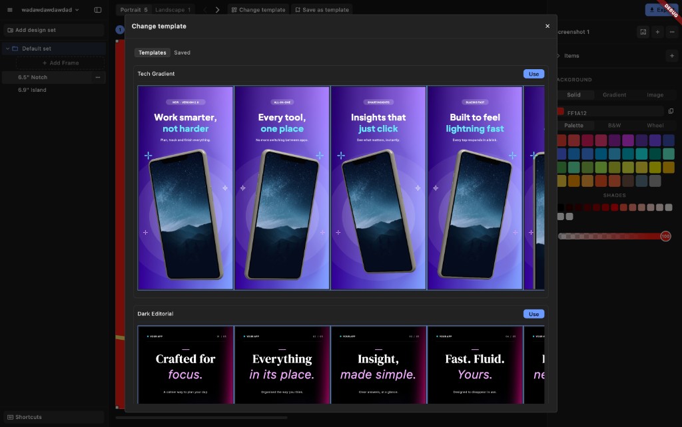Open the wadawdawdawdad project dropdown
The width and height of the screenshot is (682, 427).
[x=50, y=9]
